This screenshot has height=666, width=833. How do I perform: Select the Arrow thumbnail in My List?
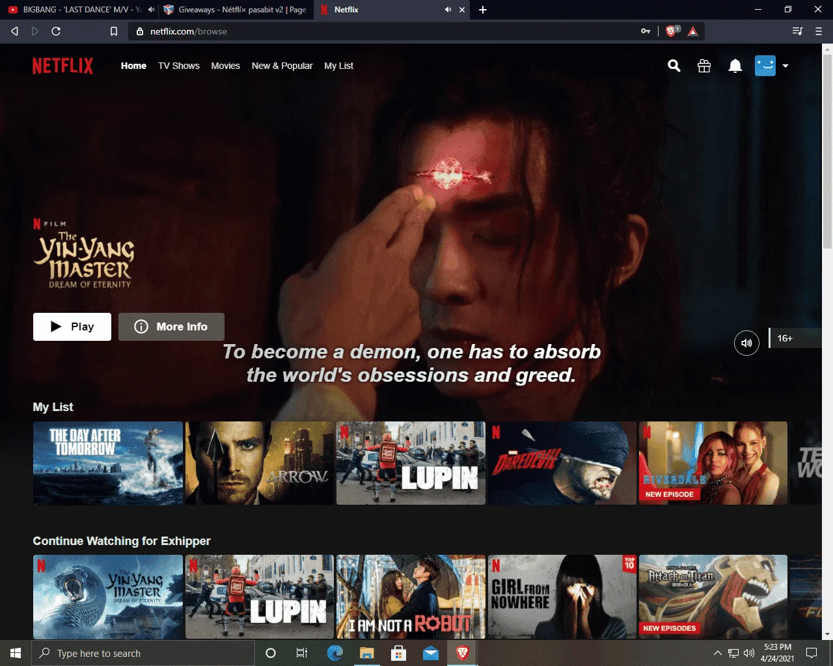click(260, 463)
